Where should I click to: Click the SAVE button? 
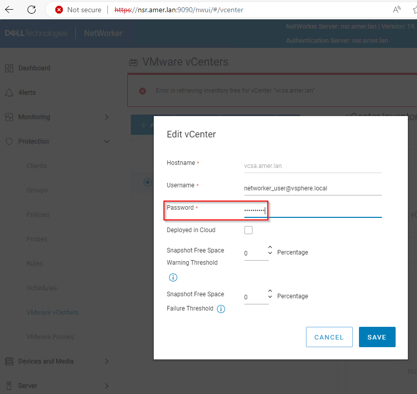point(377,337)
